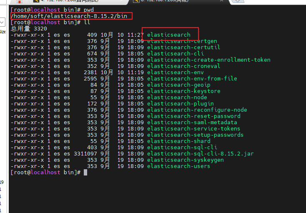306x213 pixels.
Task: Select the elasticsearch-users file name
Action: (178, 166)
